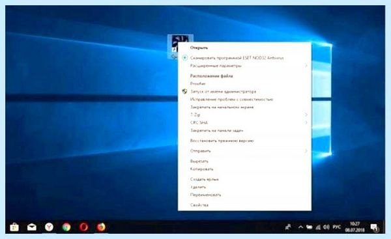The width and height of the screenshot is (391, 239).
Task: Open the Opera browser taskbar icon
Action: point(83,227)
